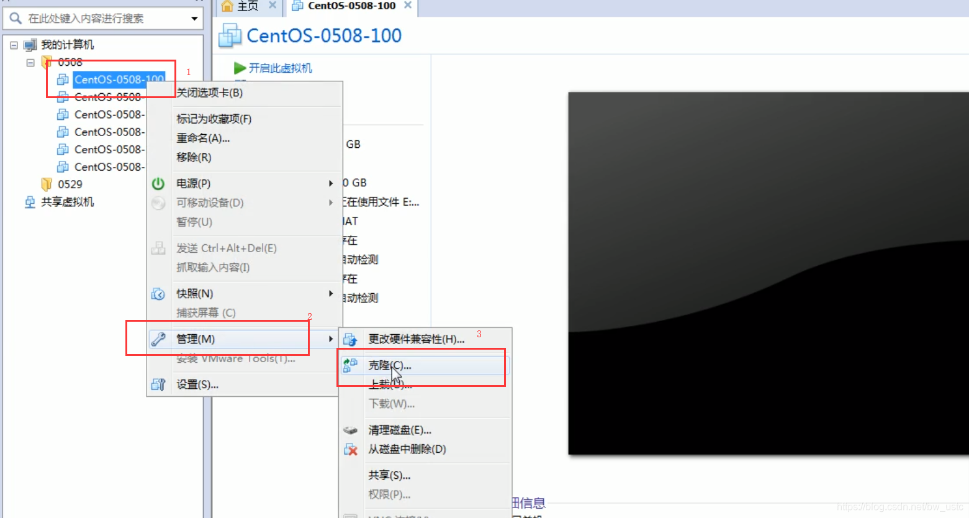The height and width of the screenshot is (518, 969).
Task: Click the large VM icon beside CentOS-0508-100 title
Action: tap(230, 35)
